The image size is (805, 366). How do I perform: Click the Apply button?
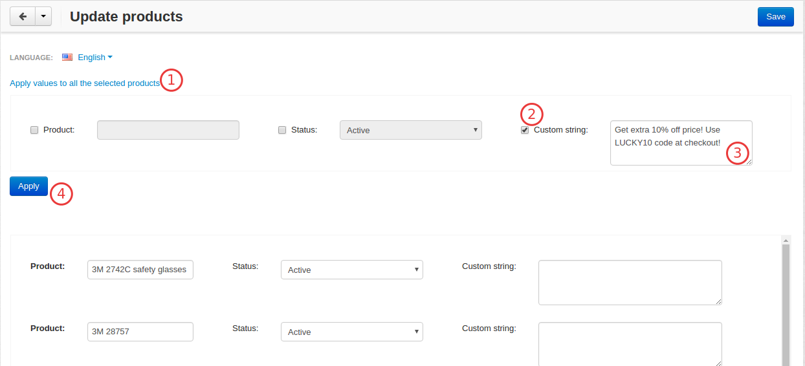28,186
